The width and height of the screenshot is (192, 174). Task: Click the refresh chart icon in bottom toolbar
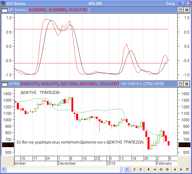point(134,169)
